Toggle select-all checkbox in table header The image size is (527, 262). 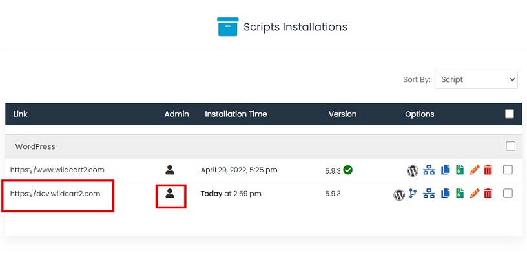510,114
